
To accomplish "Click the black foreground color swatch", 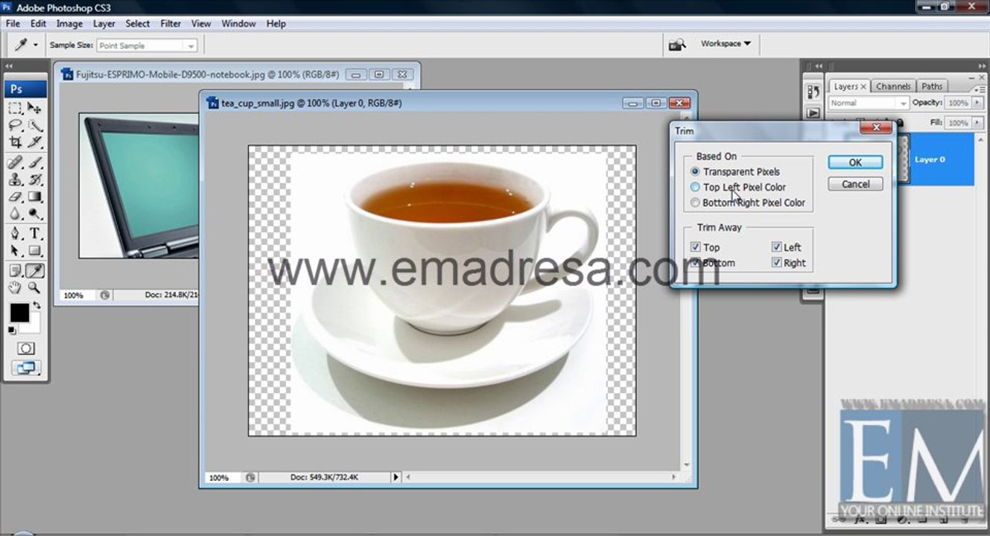I will (19, 313).
